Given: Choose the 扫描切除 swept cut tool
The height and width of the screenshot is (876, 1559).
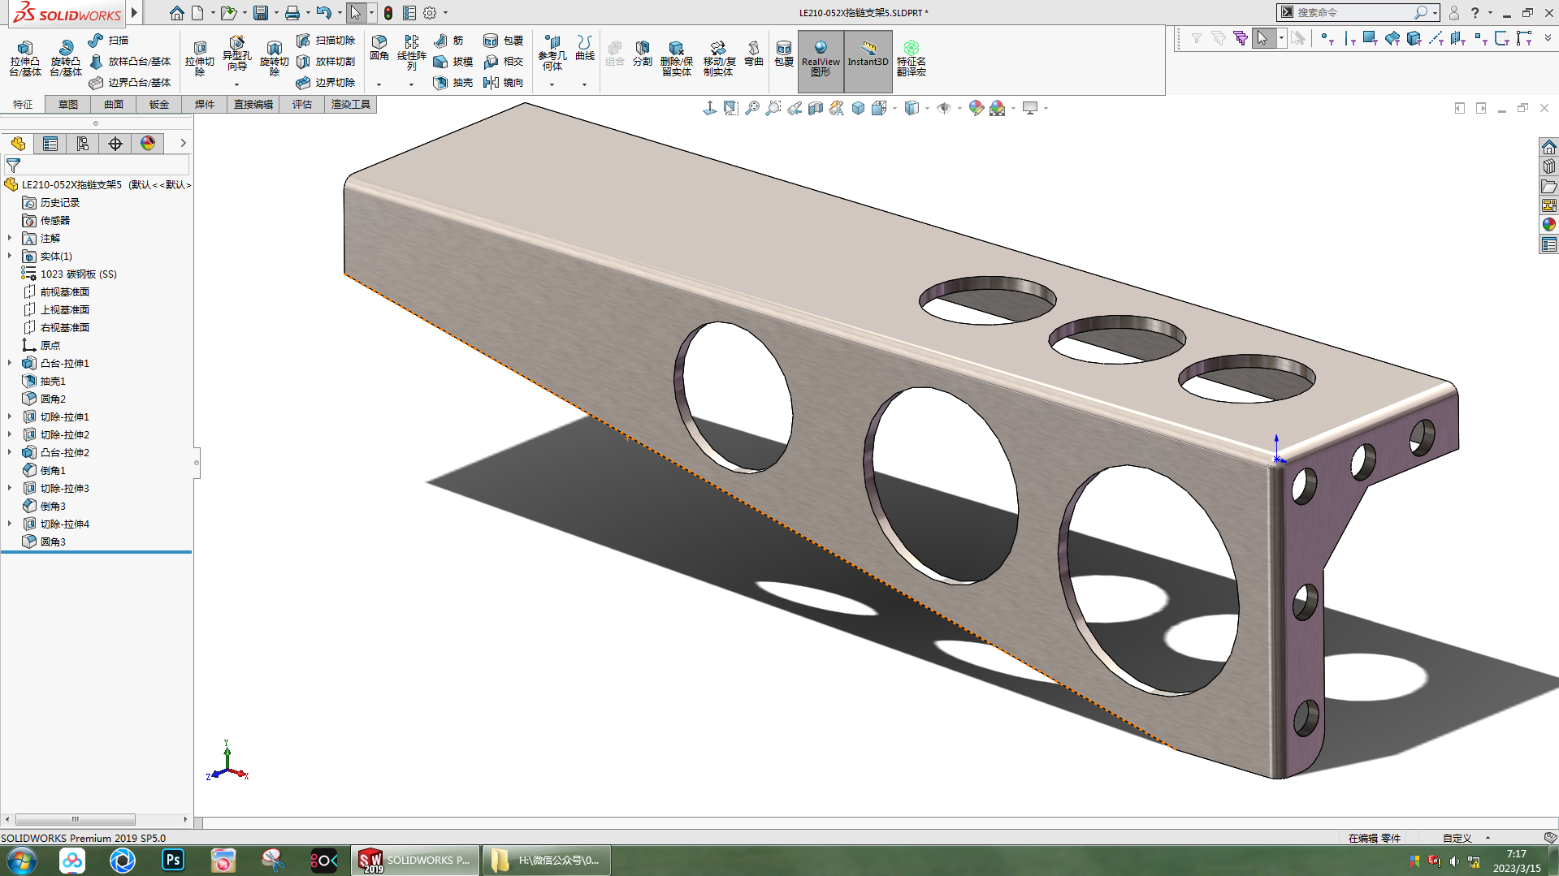Looking at the screenshot, I should pos(326,40).
